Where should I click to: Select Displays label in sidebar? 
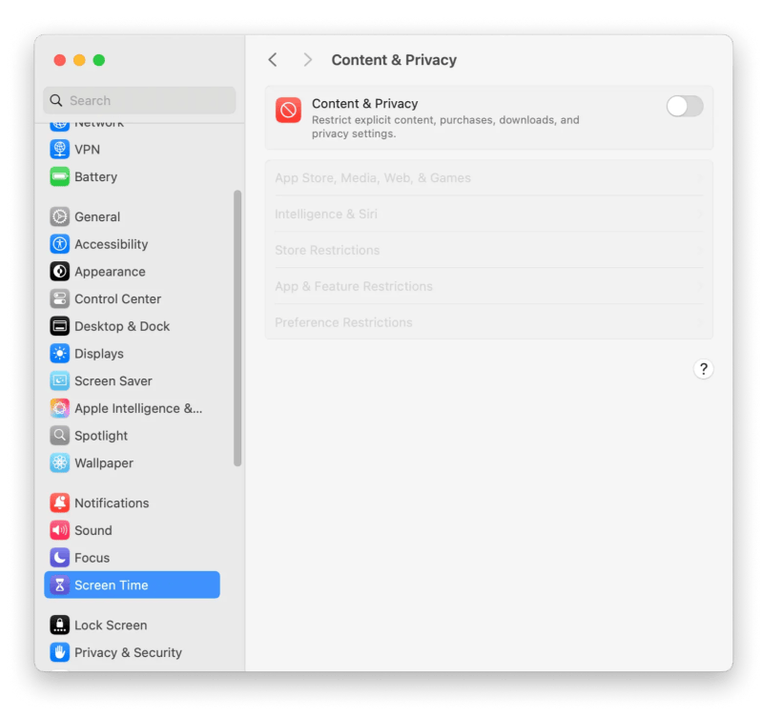coord(99,354)
